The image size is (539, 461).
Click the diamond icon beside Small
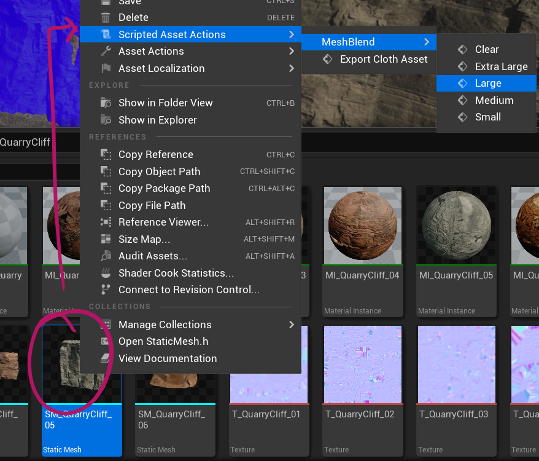(x=463, y=117)
